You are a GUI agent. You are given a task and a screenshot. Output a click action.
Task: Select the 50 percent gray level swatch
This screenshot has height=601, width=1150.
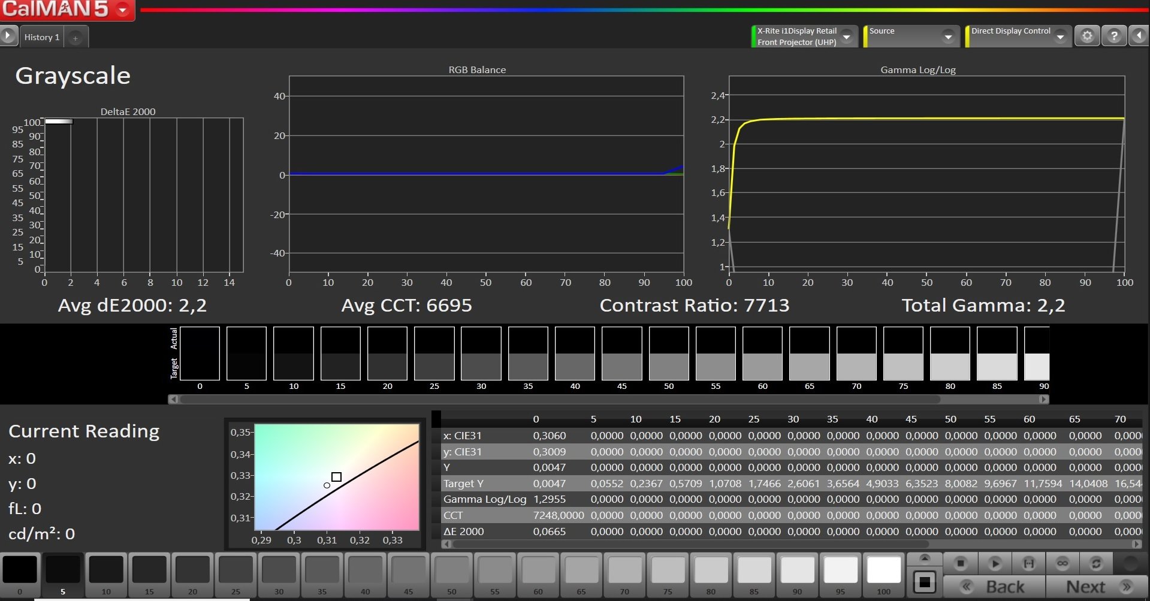(x=451, y=570)
